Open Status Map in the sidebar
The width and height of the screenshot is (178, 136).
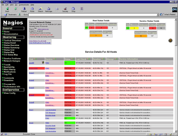pos(9,53)
